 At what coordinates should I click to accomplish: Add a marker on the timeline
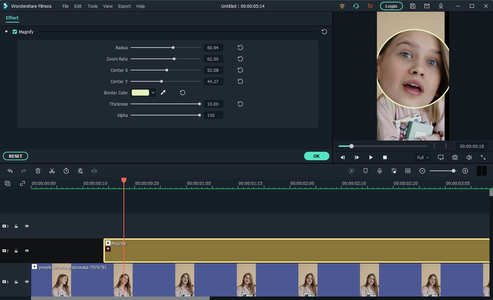tap(366, 171)
